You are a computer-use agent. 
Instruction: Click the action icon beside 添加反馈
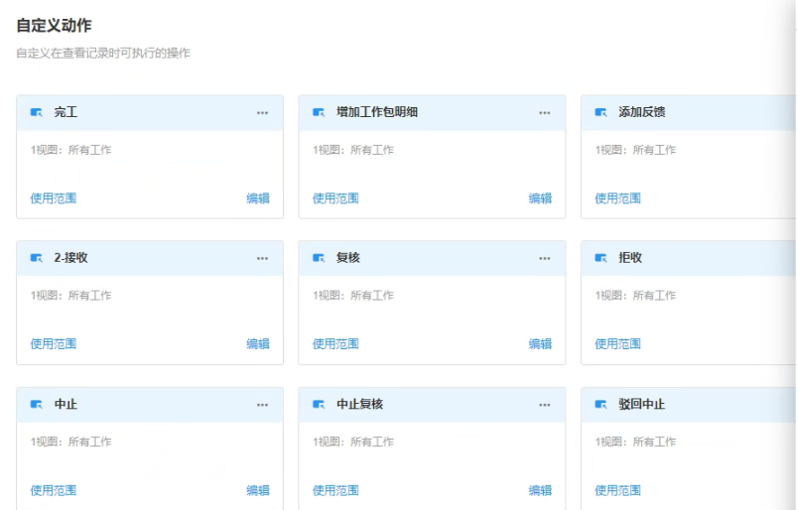pyautogui.click(x=600, y=113)
